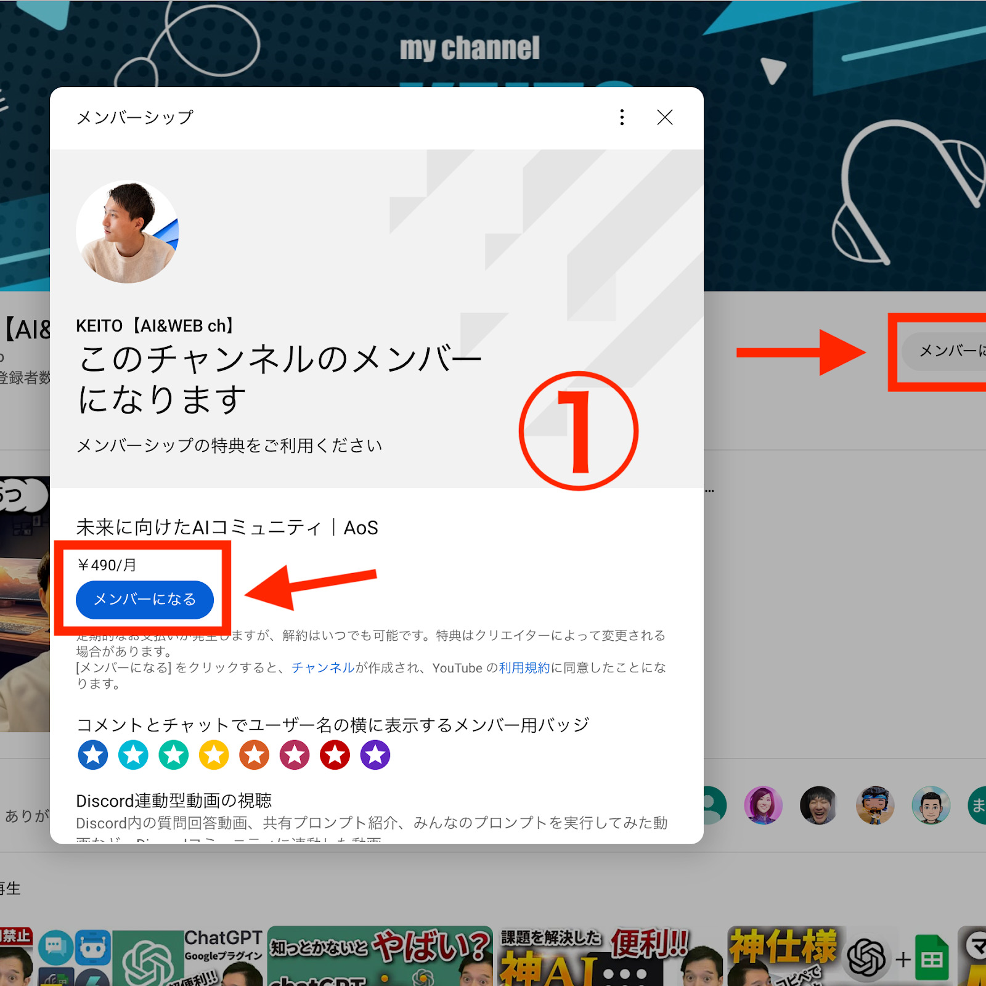Open the 便利!! 神AI video thumbnail
The image size is (986, 986).
(610, 956)
